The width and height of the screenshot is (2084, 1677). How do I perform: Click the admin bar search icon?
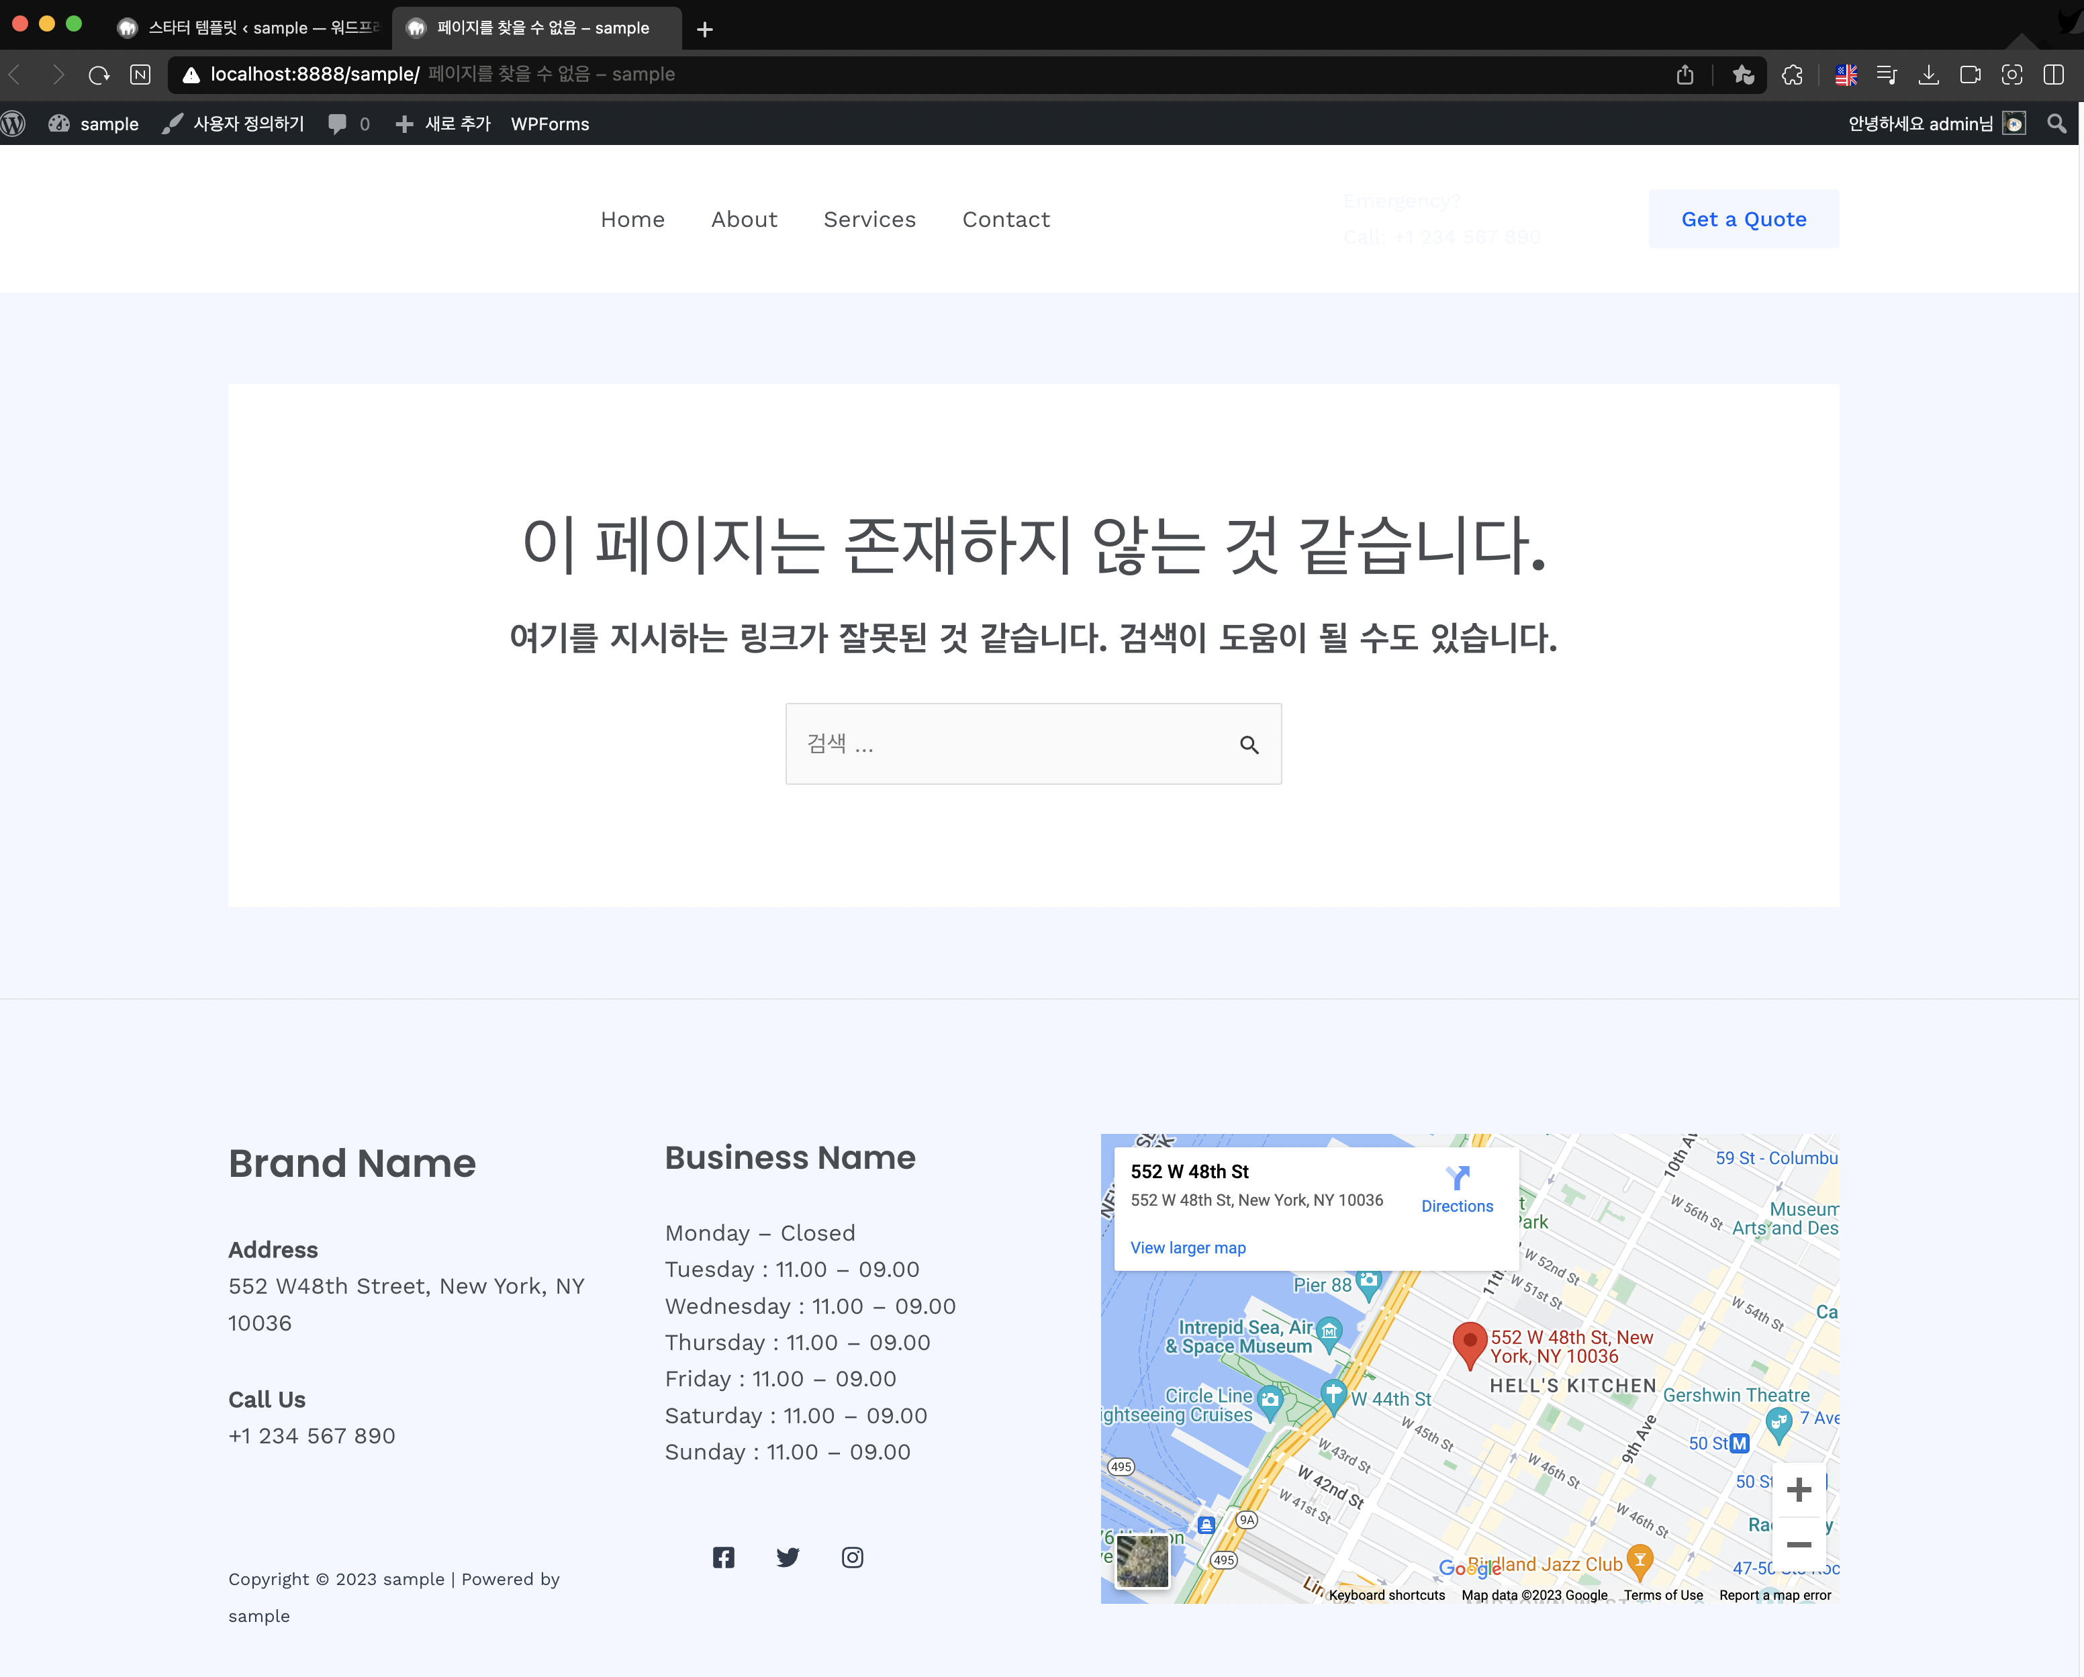(2056, 124)
